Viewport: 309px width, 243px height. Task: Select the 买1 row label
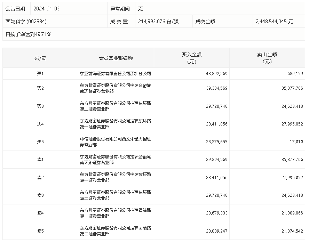(40, 74)
